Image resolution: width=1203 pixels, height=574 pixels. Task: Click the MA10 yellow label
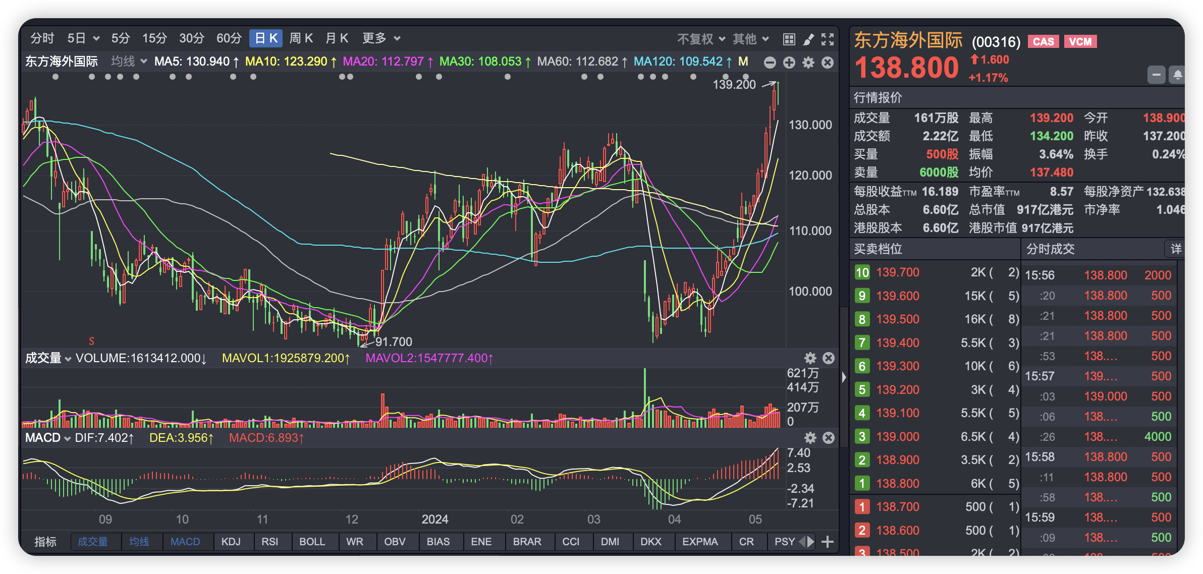pyautogui.click(x=291, y=62)
